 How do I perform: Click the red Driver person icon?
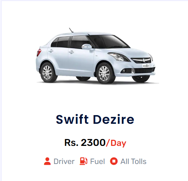click(x=47, y=161)
